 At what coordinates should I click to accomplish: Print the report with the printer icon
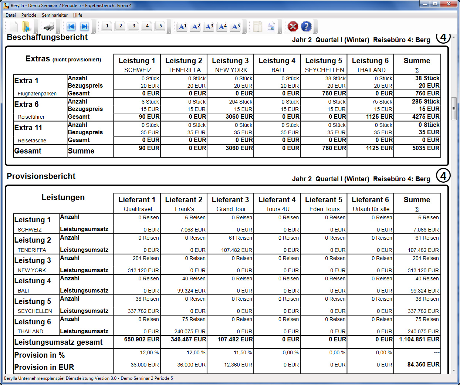49,27
